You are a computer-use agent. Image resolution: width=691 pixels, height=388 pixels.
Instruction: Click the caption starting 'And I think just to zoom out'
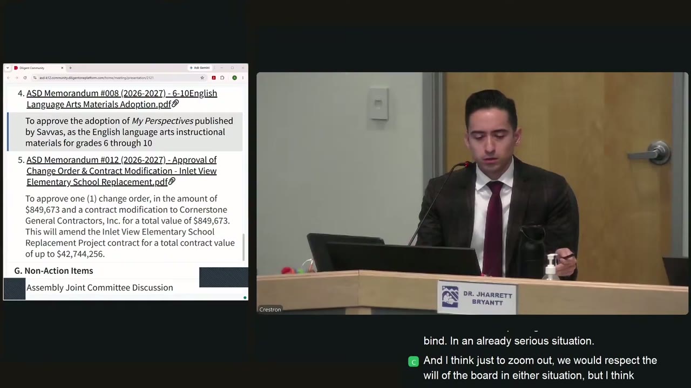pyautogui.click(x=540, y=368)
